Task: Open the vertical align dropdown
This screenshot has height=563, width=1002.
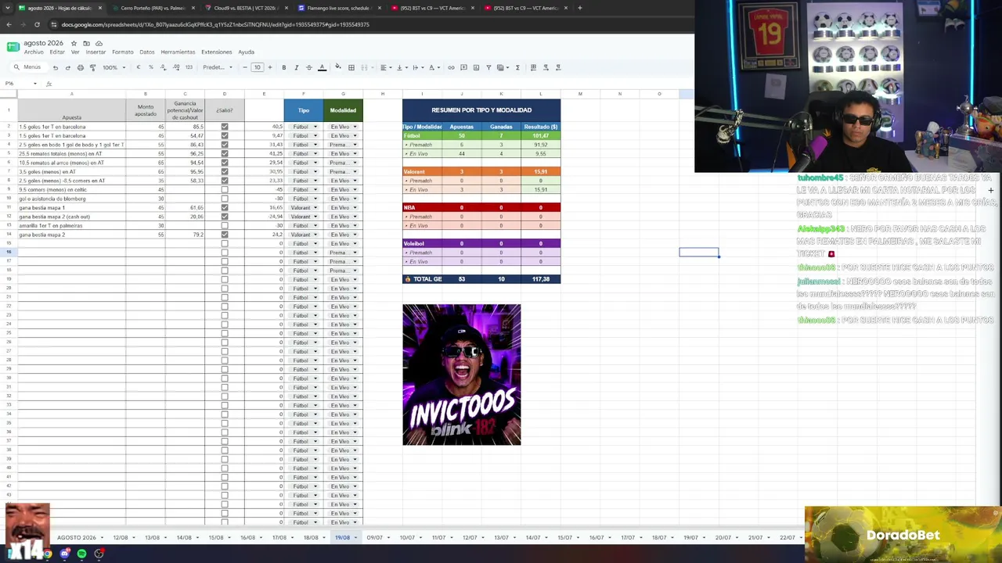Action: pos(401,67)
